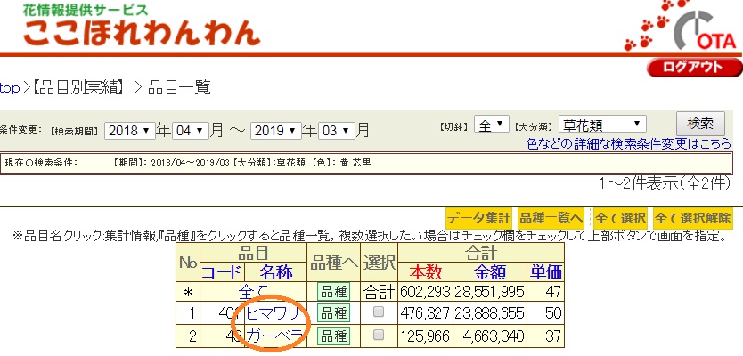Click the 4,663,340 amount cell
The height and width of the screenshot is (356, 743).
490,336
